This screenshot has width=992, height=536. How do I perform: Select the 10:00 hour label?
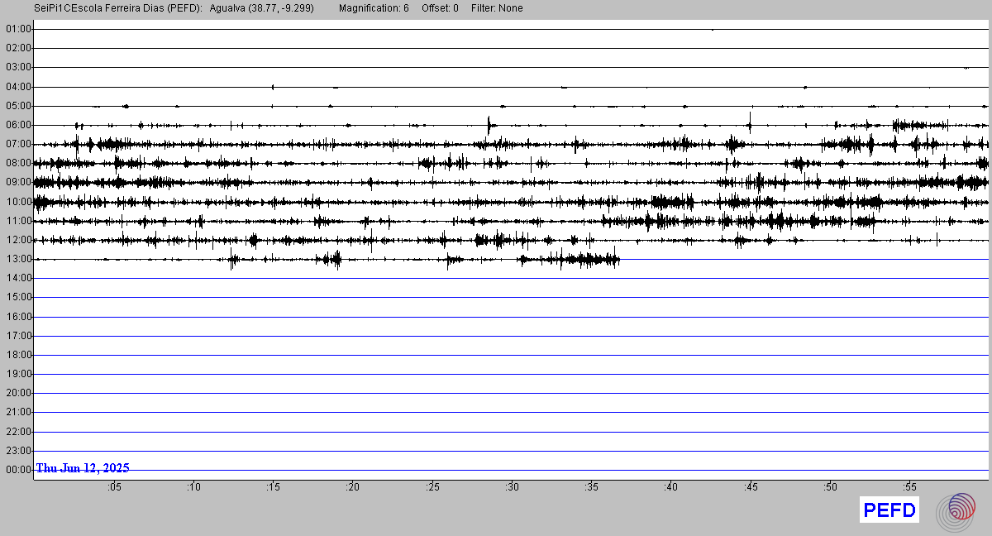(18, 202)
